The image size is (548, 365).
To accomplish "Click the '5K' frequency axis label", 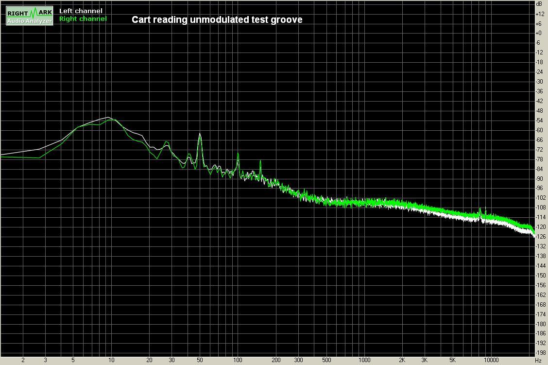I will 453,360.
